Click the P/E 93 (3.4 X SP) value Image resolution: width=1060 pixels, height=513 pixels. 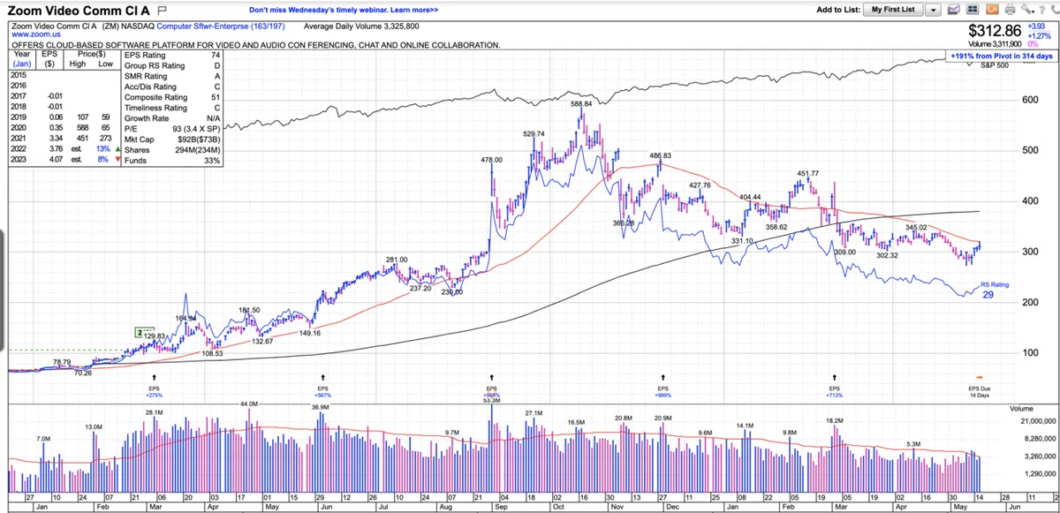pyautogui.click(x=196, y=129)
